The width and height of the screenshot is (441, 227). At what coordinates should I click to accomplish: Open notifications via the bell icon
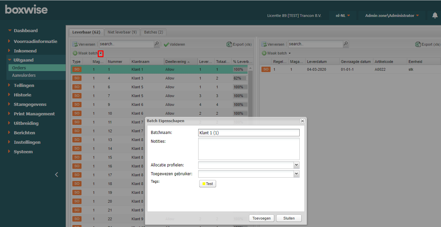tap(435, 15)
